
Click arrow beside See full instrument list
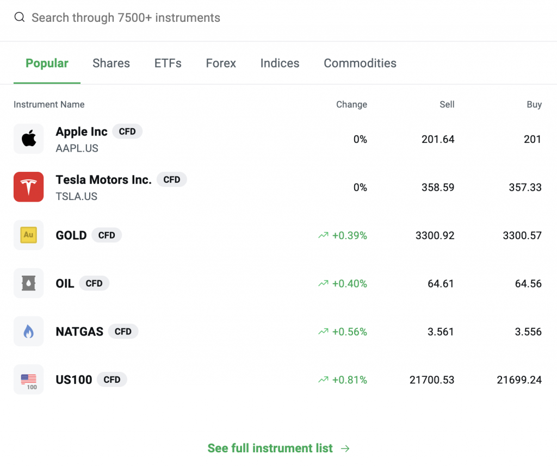345,449
